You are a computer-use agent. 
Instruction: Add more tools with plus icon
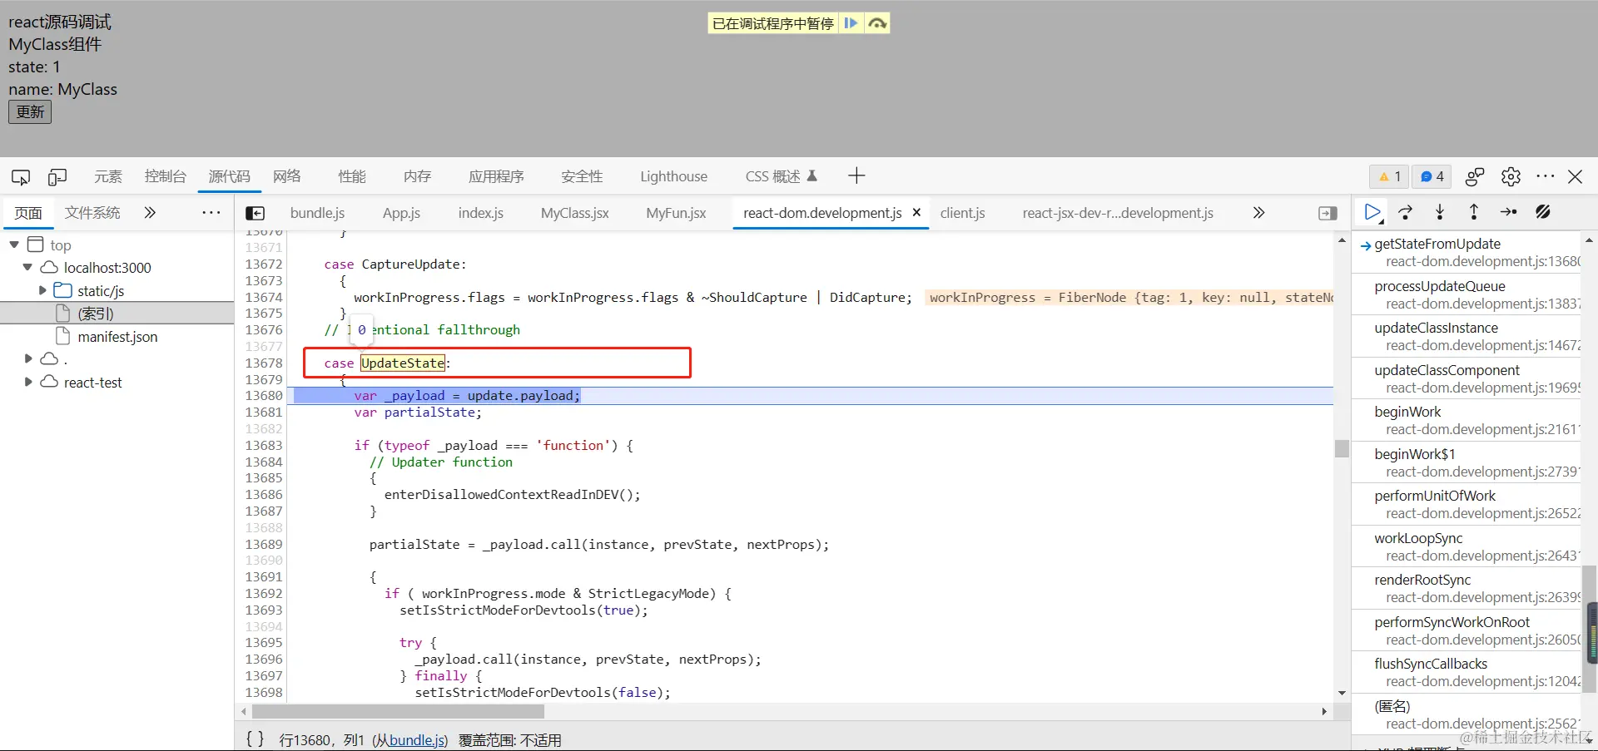tap(856, 175)
